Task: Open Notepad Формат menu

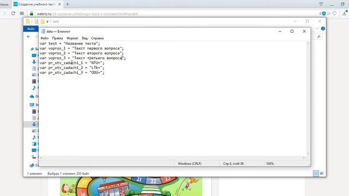Action: tap(73, 38)
